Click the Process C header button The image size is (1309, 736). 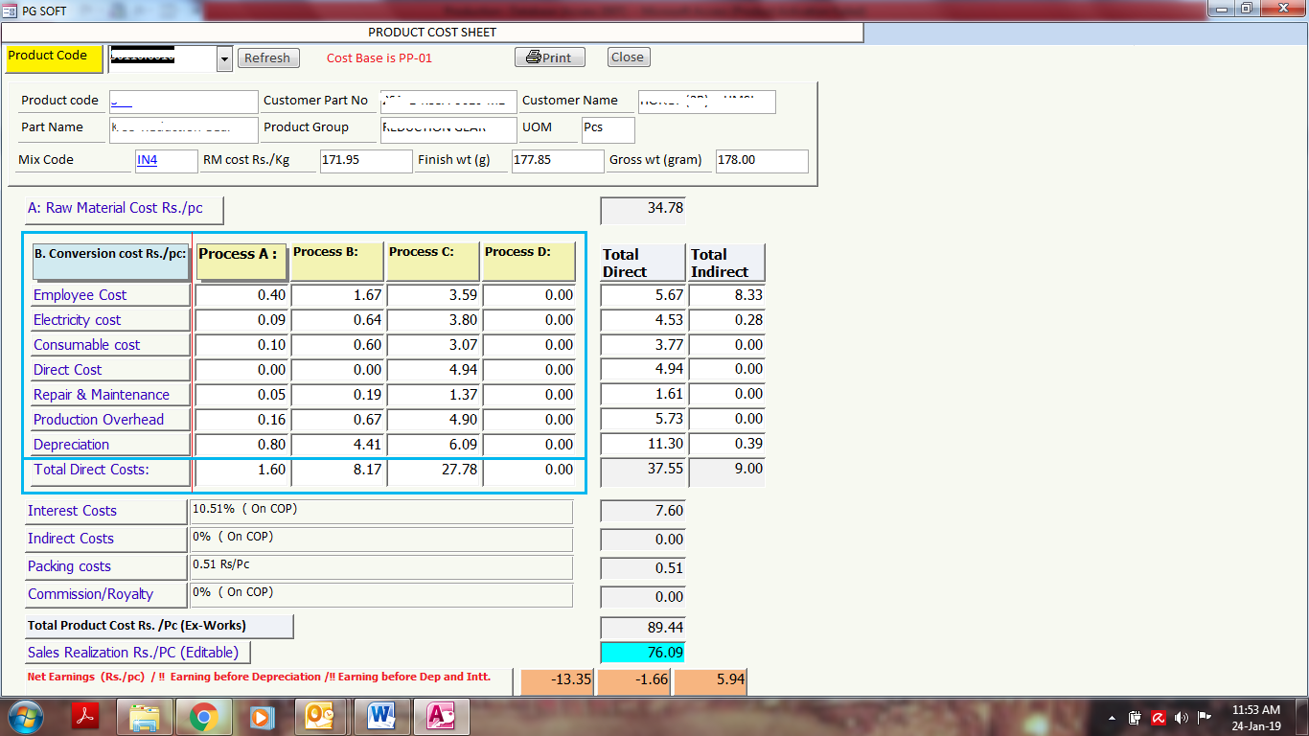(433, 261)
